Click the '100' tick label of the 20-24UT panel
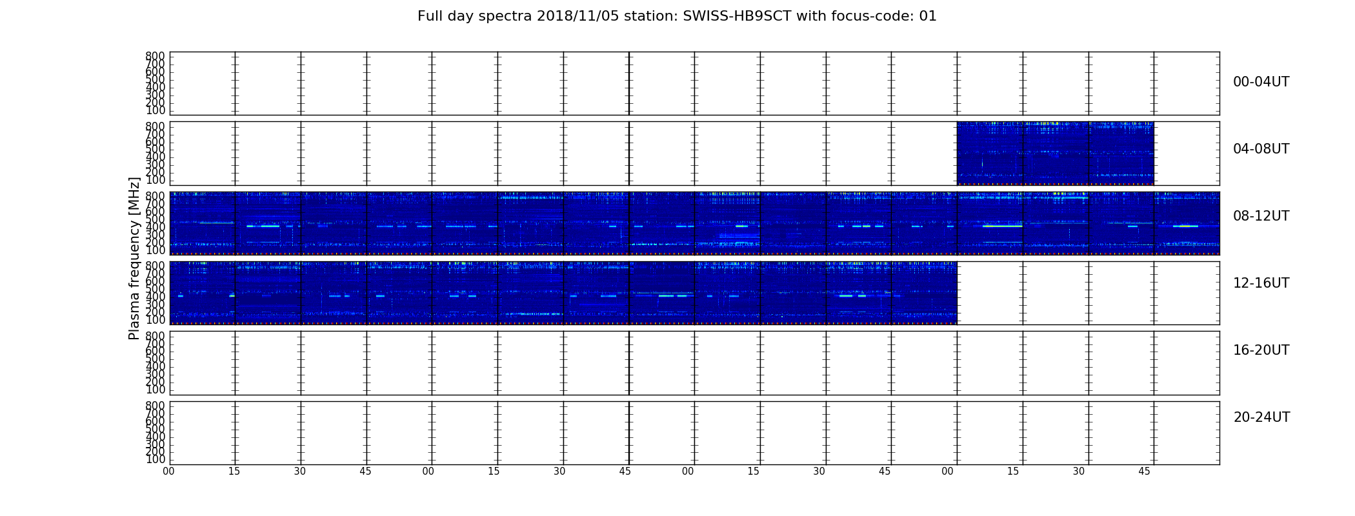 click(x=156, y=459)
